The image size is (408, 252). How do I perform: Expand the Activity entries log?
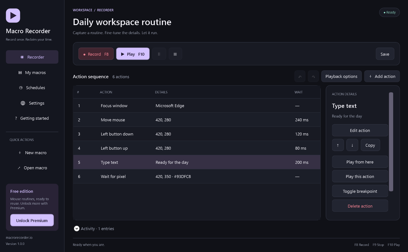tap(76, 229)
